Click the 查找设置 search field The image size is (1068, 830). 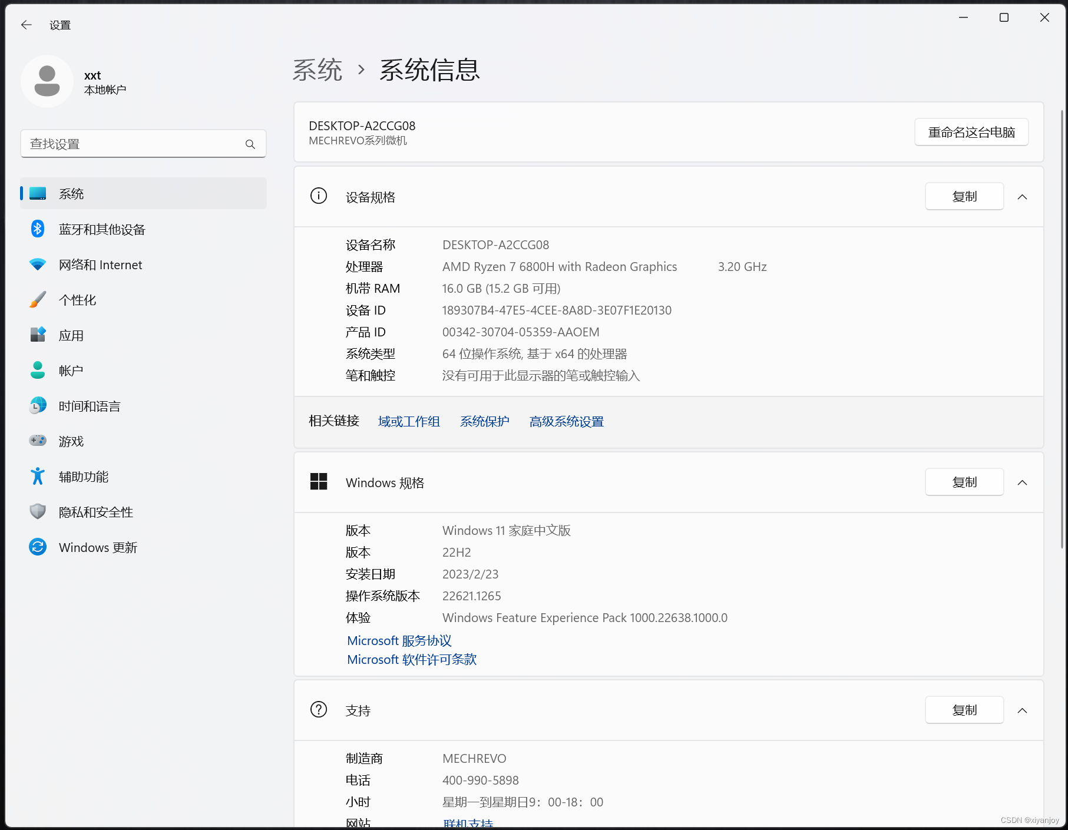click(143, 144)
